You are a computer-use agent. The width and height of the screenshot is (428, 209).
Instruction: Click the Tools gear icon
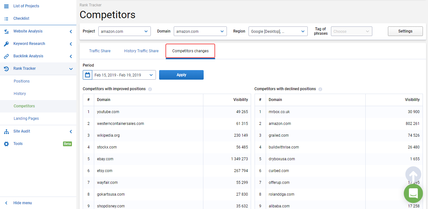[x=6, y=144]
